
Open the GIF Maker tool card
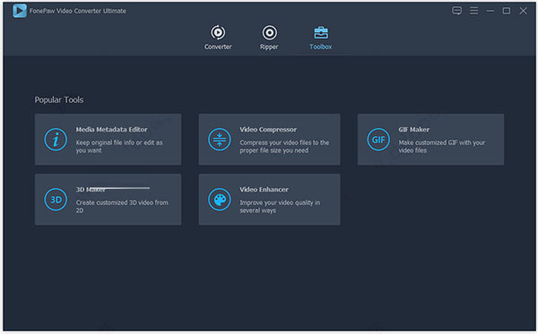(x=430, y=140)
